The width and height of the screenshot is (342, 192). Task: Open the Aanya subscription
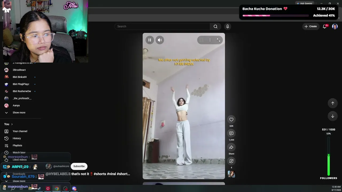16,106
